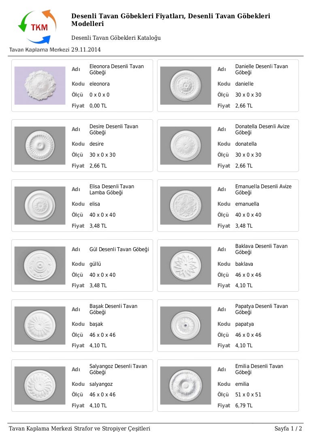
Task: Click the Emanuella ceiling rose image
Action: 185,205
